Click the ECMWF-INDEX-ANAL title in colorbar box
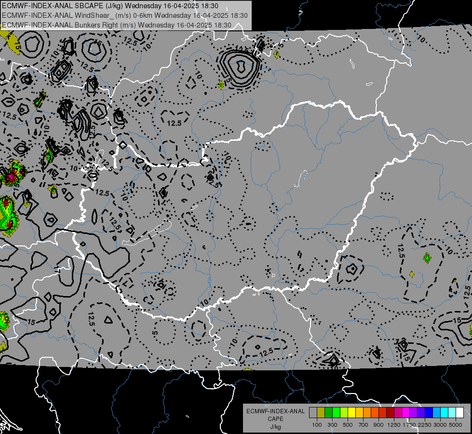Image resolution: width=472 pixels, height=434 pixels. 275,411
